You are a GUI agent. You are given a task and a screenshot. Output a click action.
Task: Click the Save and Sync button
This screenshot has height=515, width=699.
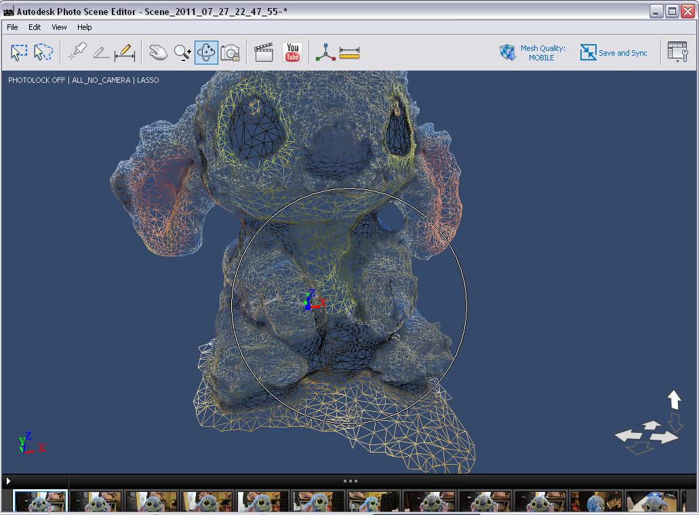tap(614, 53)
